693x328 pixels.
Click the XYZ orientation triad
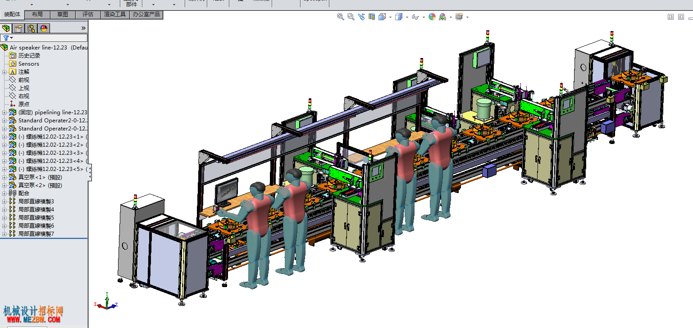106,301
